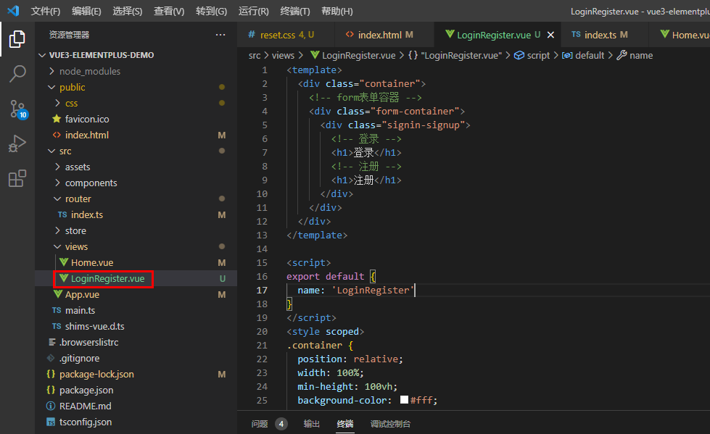The height and width of the screenshot is (434, 710).
Task: Click TS icon beside shims-vue.d.ts
Action: coord(57,326)
